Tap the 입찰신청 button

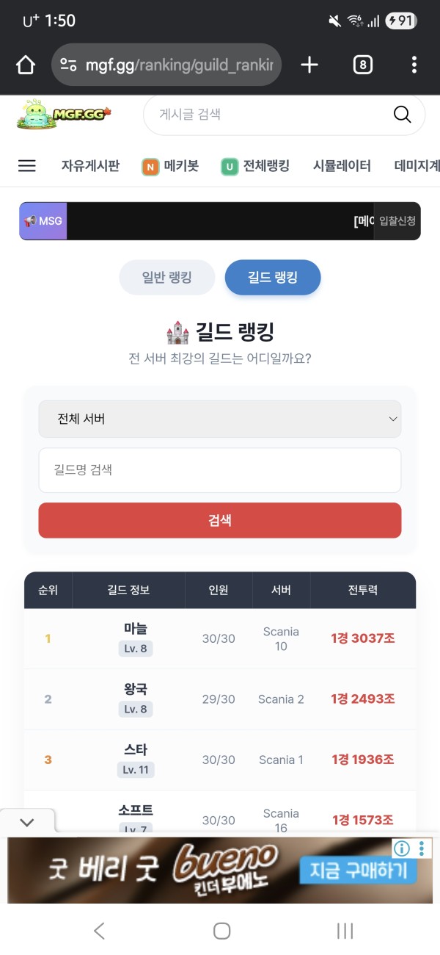pos(397,221)
